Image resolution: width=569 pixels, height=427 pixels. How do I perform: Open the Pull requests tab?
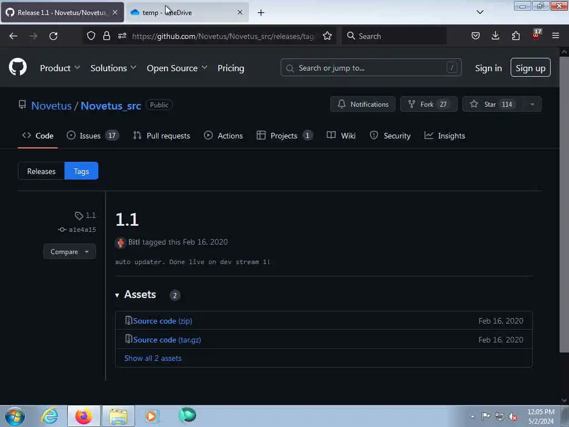(x=162, y=136)
